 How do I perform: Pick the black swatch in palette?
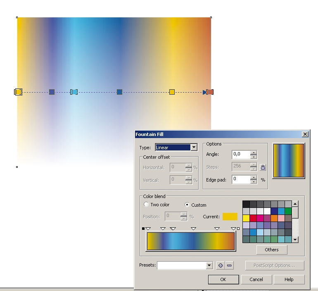click(x=246, y=204)
